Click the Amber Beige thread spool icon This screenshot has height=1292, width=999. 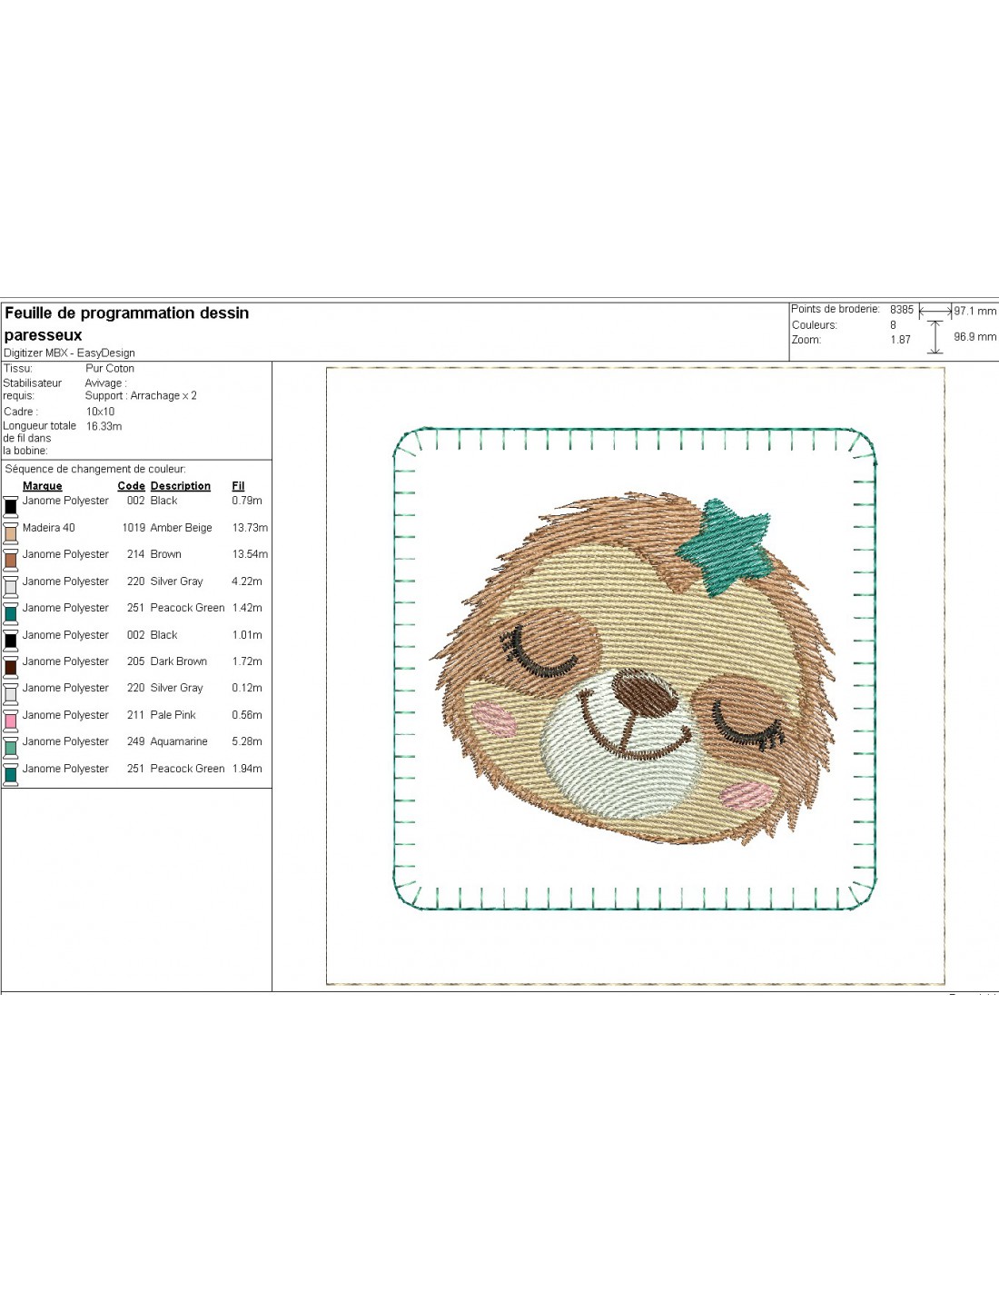(x=11, y=532)
